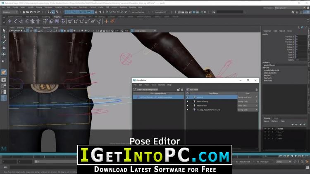Click the New Scene icon
The image size is (310, 174).
pyautogui.click(x=24, y=12)
